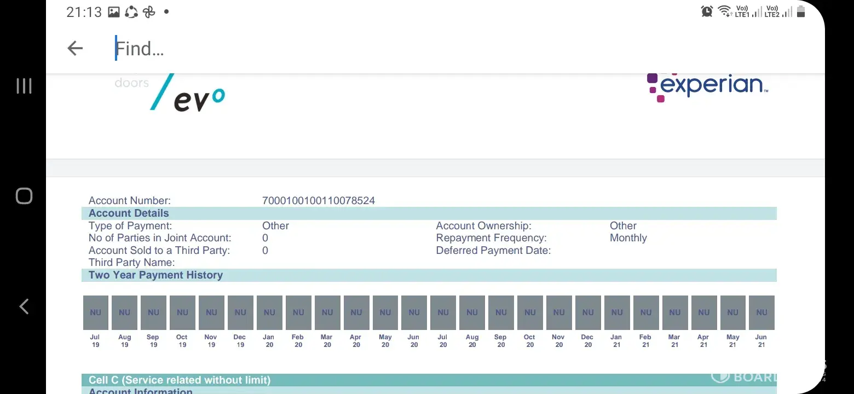The width and height of the screenshot is (854, 394).
Task: Tap the battery status icon
Action: pos(801,11)
